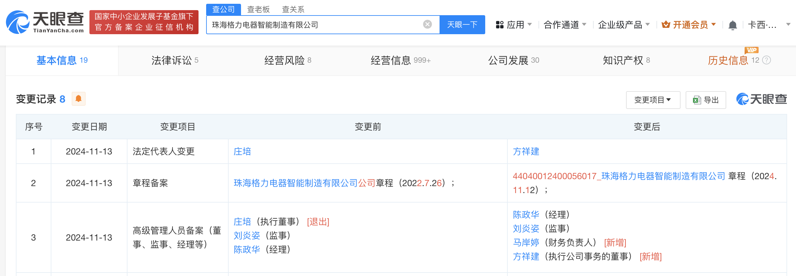Open 陈政华 link in 变更前 column
The width and height of the screenshot is (796, 276).
click(247, 250)
